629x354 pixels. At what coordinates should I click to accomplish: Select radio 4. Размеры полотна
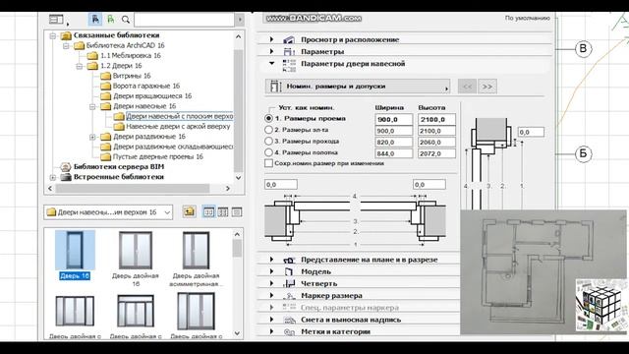tap(268, 152)
